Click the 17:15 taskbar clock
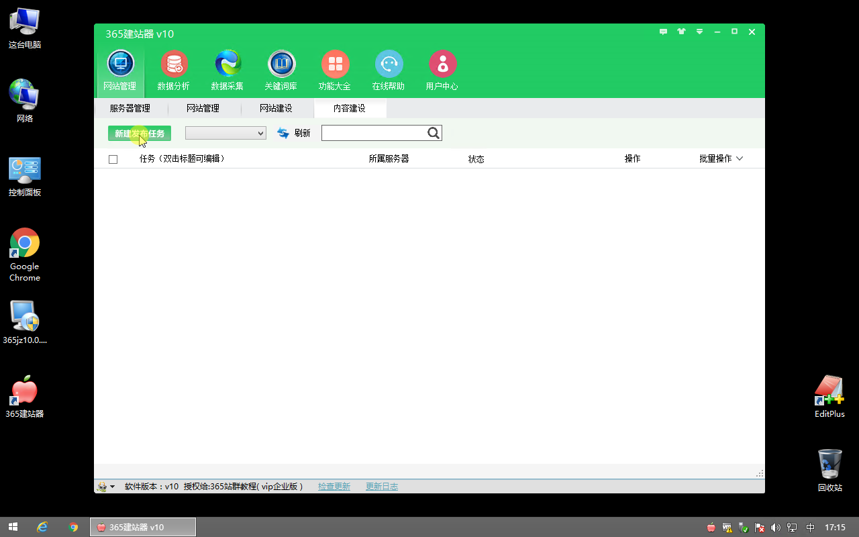This screenshot has width=859, height=537. [835, 528]
